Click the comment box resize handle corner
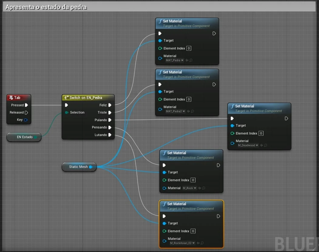The width and height of the screenshot is (319, 252). pos(314,249)
